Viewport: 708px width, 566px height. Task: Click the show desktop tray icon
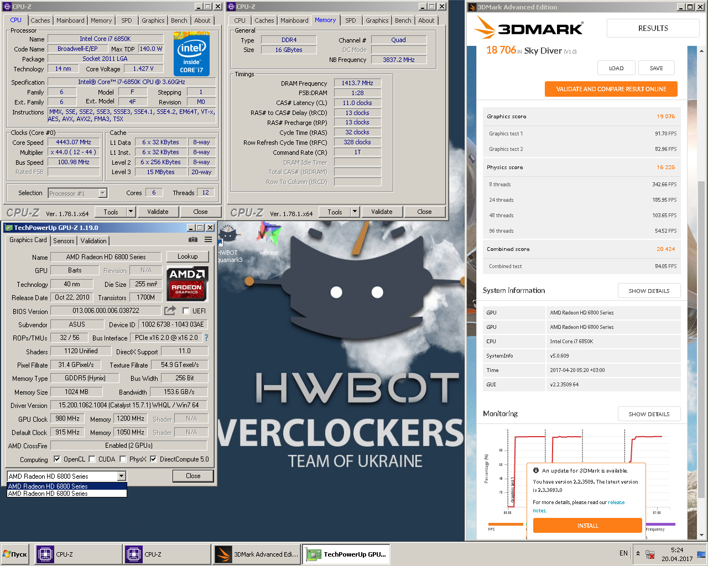(x=701, y=554)
